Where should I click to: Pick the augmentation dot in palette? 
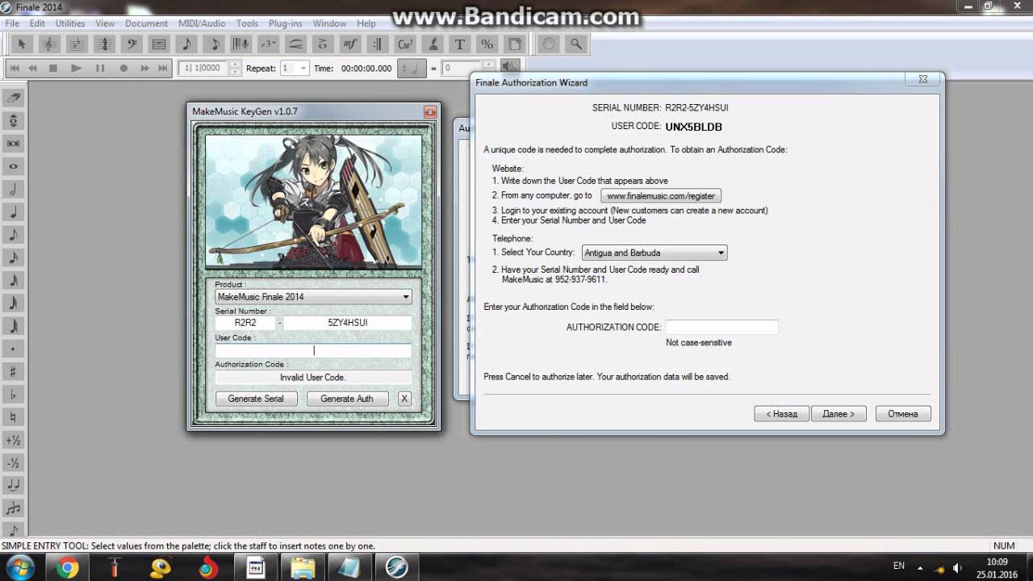13,349
